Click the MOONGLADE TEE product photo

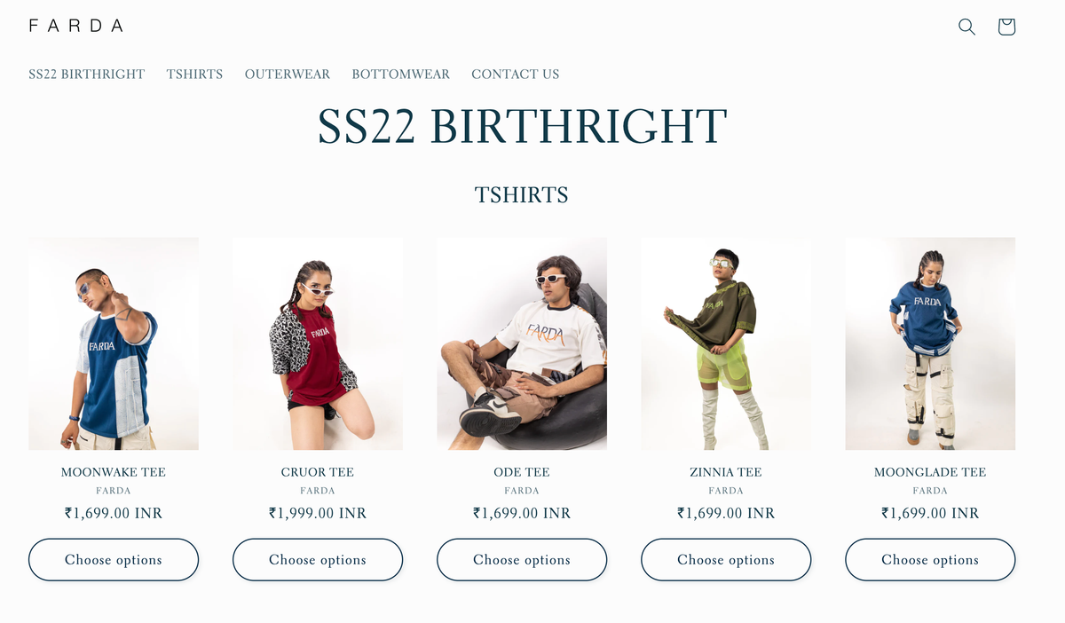(929, 343)
